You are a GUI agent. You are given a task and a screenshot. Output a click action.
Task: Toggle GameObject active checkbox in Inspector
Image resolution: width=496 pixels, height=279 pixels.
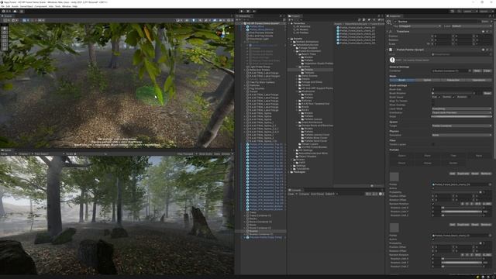point(395,22)
